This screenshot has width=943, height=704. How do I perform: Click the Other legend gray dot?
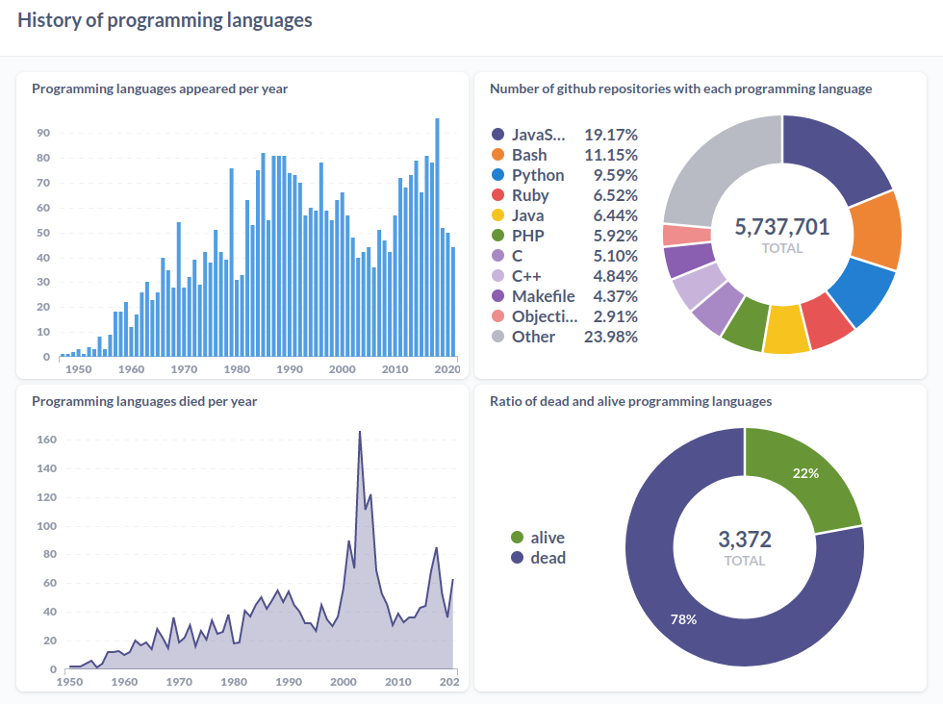(x=498, y=337)
